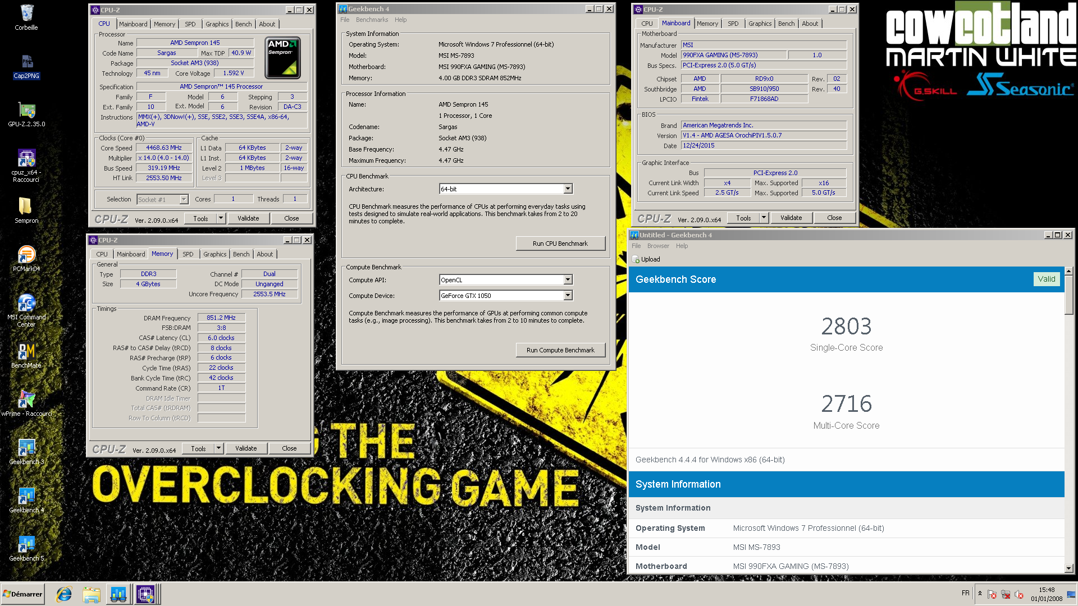Click the tray action center flag icon
This screenshot has height=606, width=1078.
pos(992,594)
